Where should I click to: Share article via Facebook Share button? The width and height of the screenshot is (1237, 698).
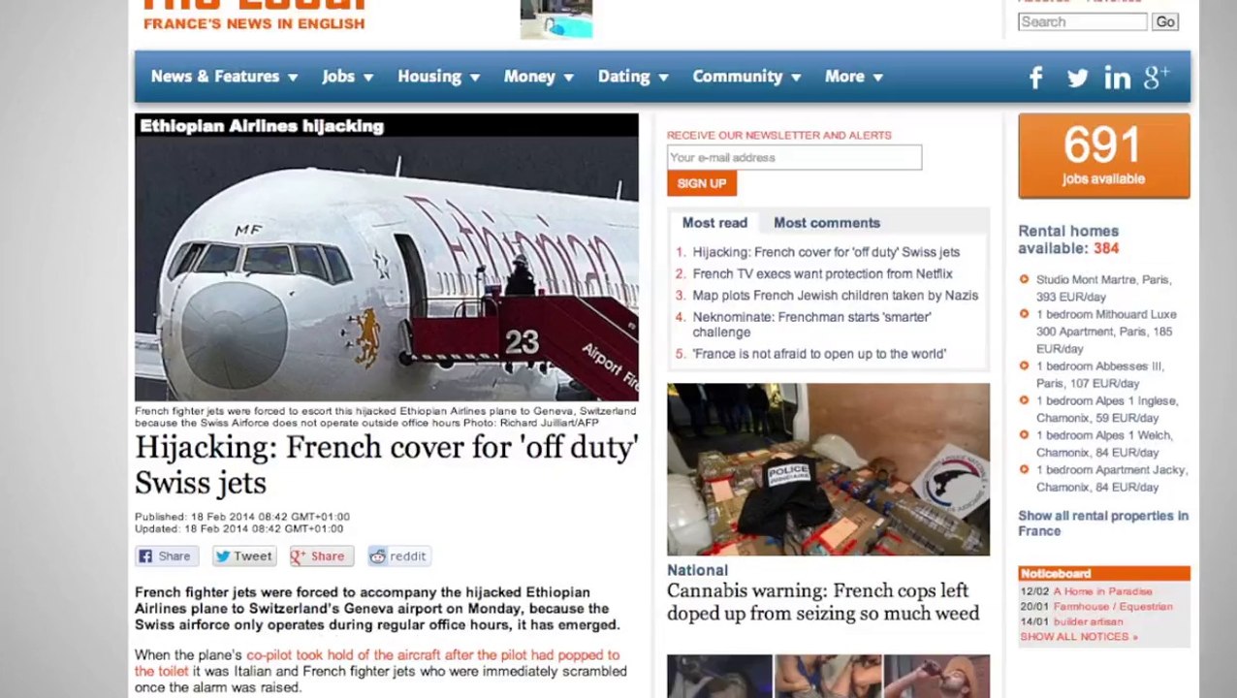tap(167, 556)
